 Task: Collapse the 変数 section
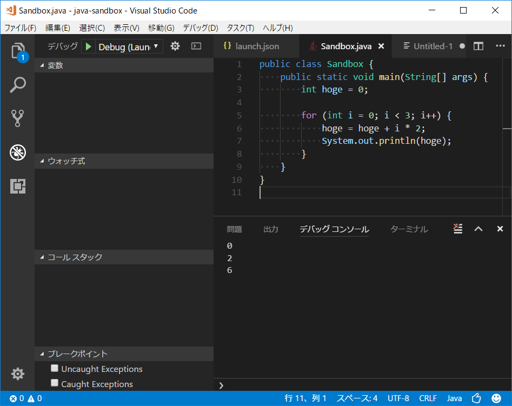tap(124, 65)
